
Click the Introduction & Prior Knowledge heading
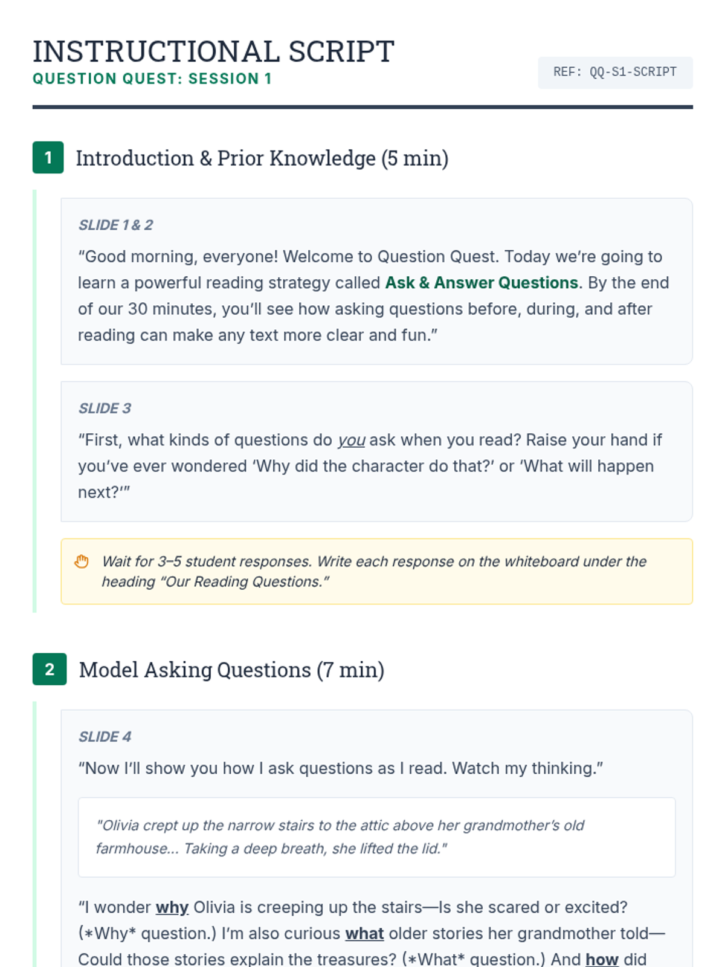[x=262, y=158]
